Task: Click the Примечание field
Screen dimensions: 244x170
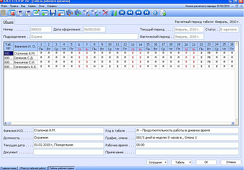Action: 187,152
